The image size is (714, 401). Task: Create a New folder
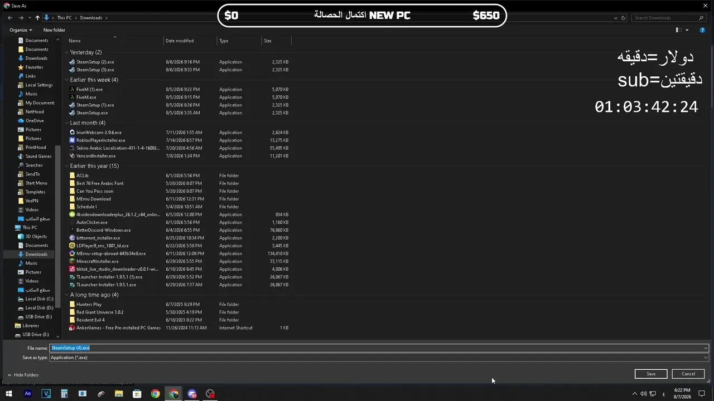[54, 30]
